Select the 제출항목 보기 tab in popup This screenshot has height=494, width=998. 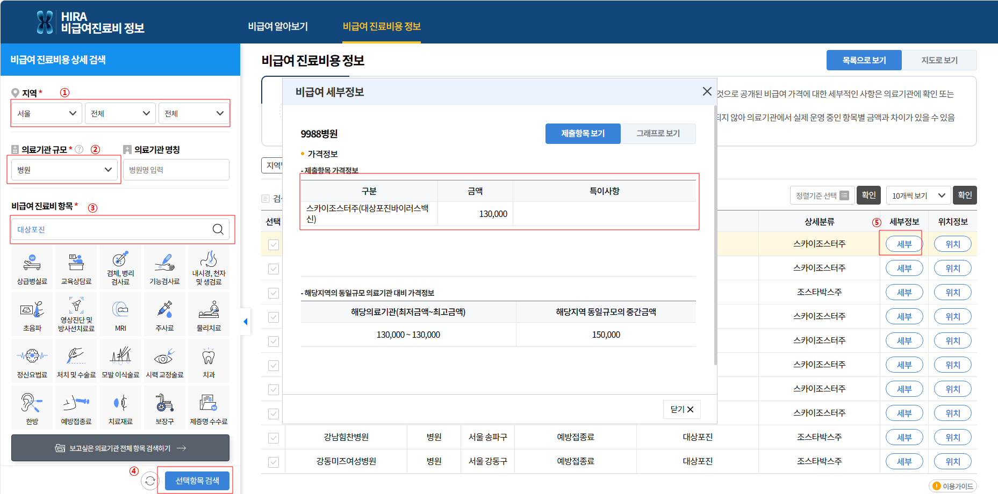(583, 134)
